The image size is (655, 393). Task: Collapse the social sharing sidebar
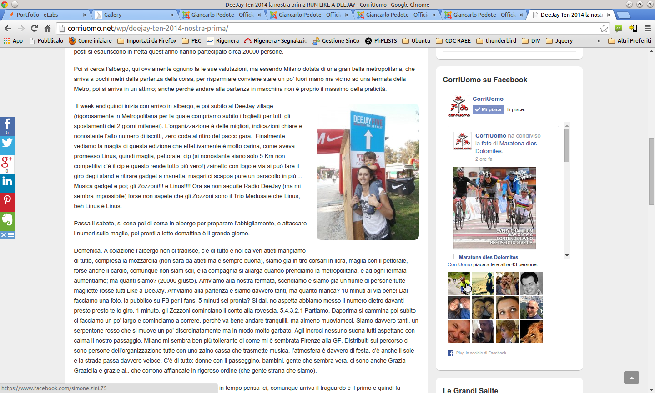coord(7,235)
